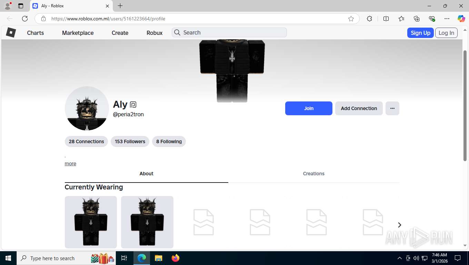Click the Sign Up button
Viewport: 469px width, 265px height.
coord(420,33)
